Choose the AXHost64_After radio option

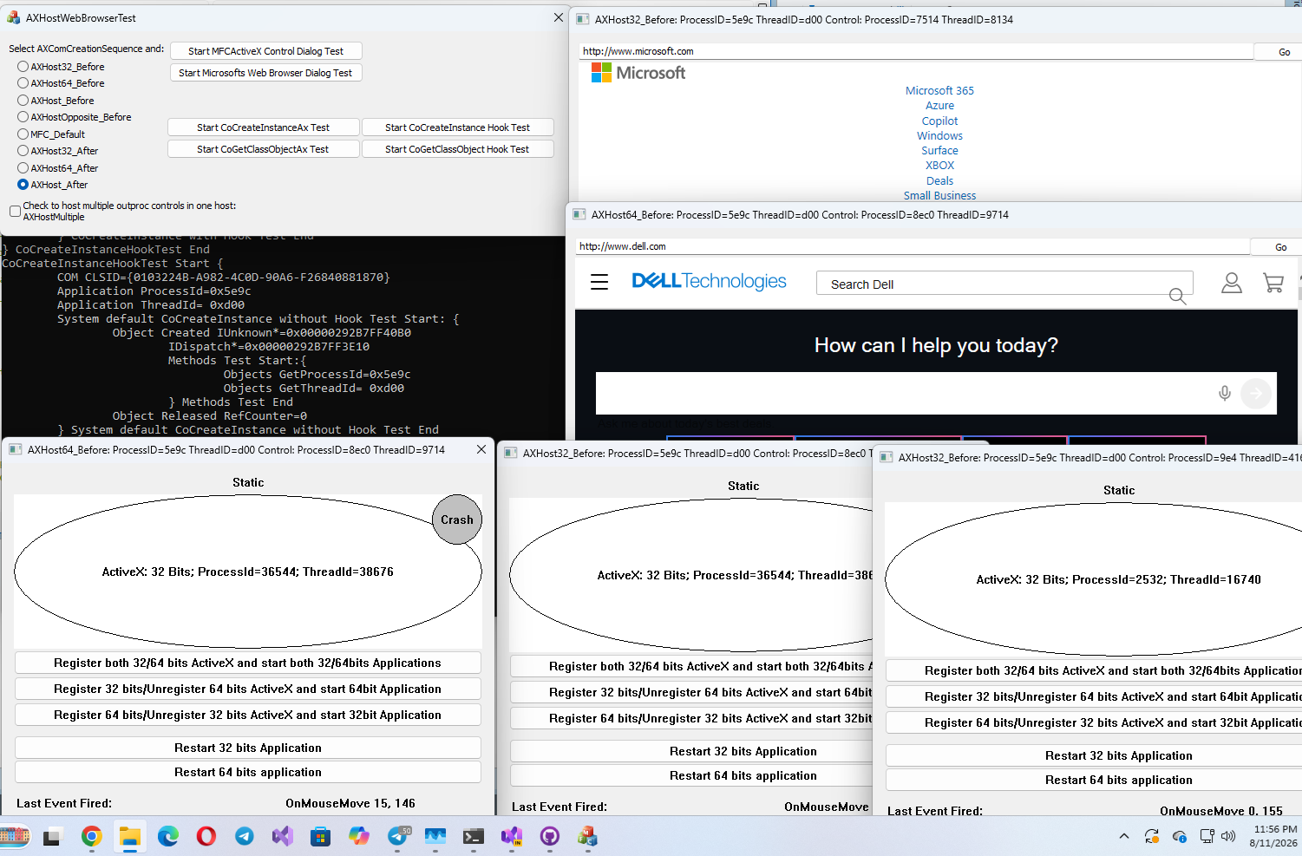tap(23, 168)
